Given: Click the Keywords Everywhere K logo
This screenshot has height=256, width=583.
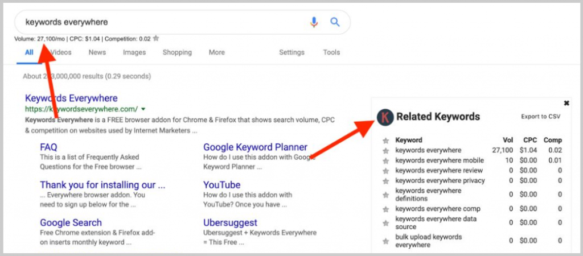Looking at the screenshot, I should (385, 117).
